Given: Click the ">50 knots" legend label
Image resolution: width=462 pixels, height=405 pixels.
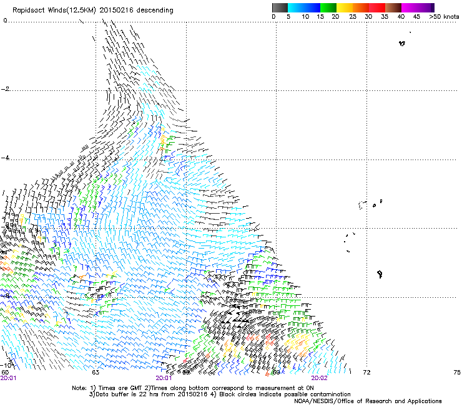Looking at the screenshot, I should [444, 17].
